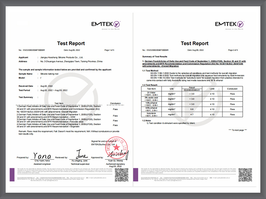Image resolution: width=266 pixels, height=199 pixels.
Task: Click 'Pass' in the 95% ethanol row
Action: pos(232,109)
